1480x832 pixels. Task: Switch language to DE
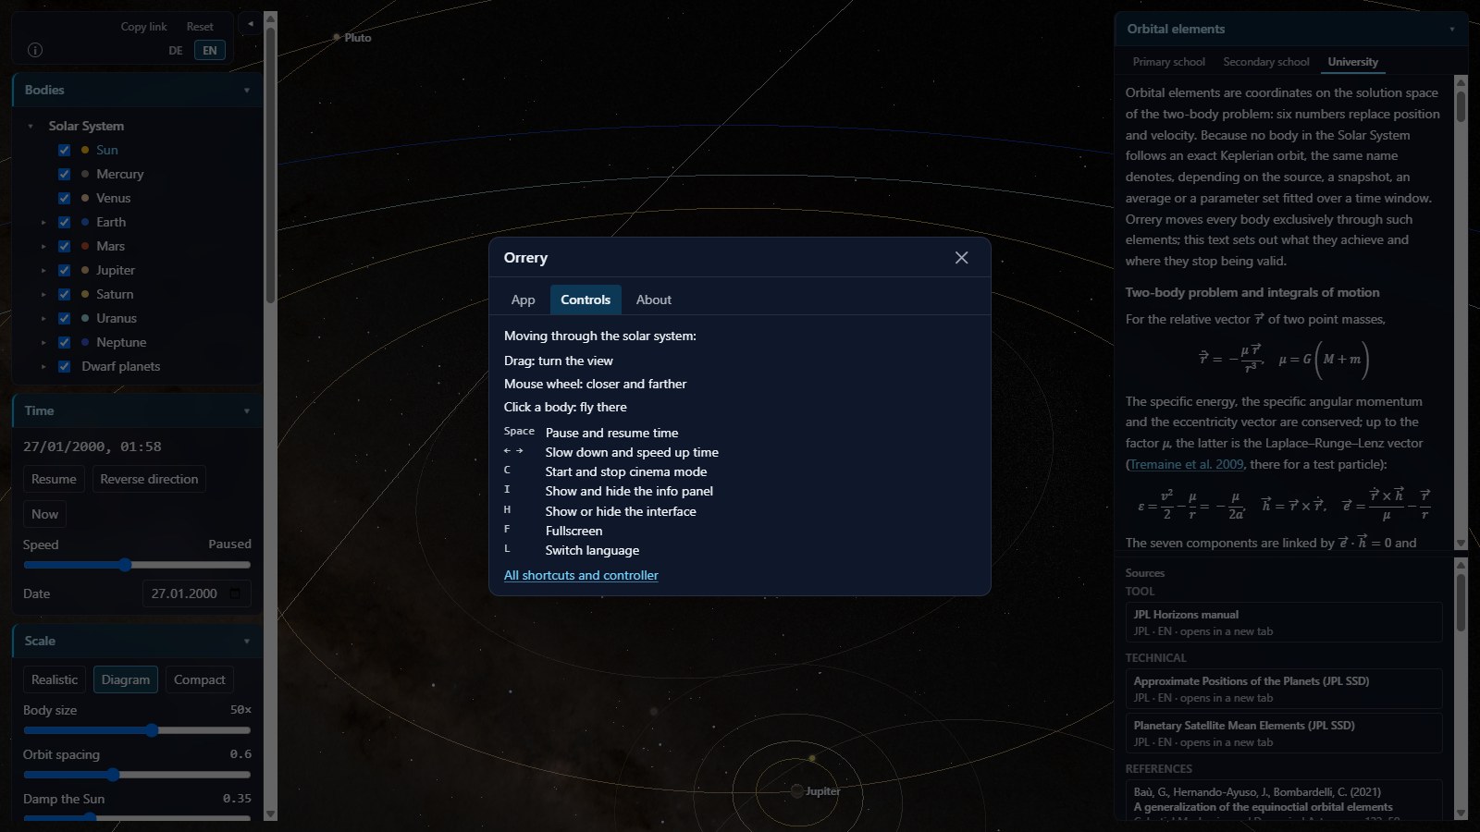point(176,51)
